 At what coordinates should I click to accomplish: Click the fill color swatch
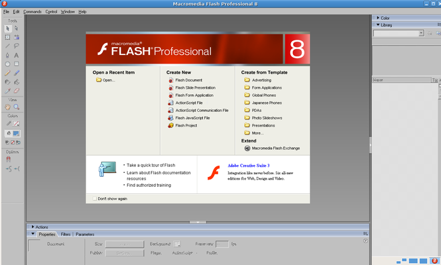coord(16,133)
